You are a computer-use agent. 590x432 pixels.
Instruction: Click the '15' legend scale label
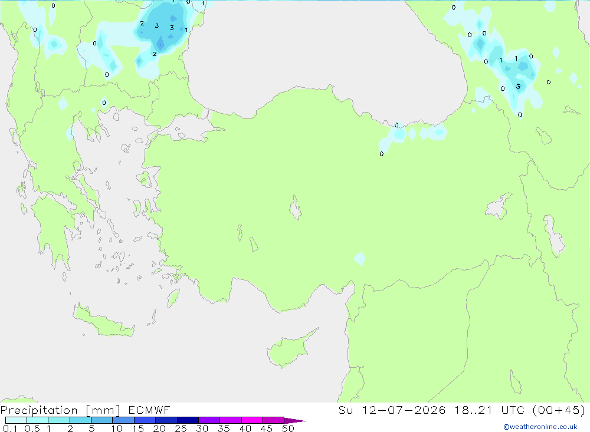pyautogui.click(x=138, y=428)
